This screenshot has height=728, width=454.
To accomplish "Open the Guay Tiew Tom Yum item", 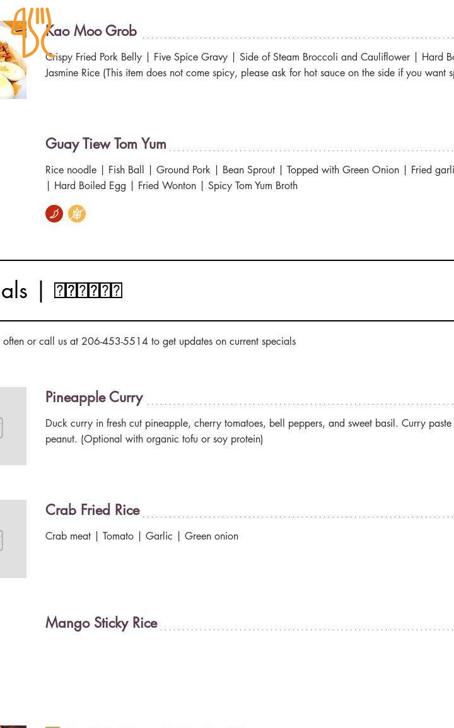I will coord(106,144).
